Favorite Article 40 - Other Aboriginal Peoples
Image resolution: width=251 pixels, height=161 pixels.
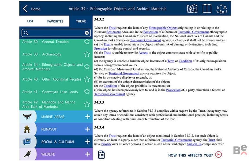[87, 79]
